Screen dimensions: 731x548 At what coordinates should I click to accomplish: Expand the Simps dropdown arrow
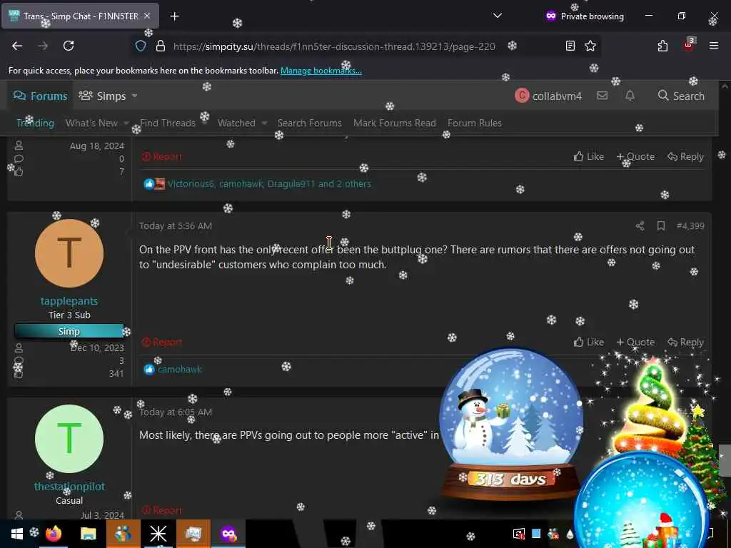134,96
